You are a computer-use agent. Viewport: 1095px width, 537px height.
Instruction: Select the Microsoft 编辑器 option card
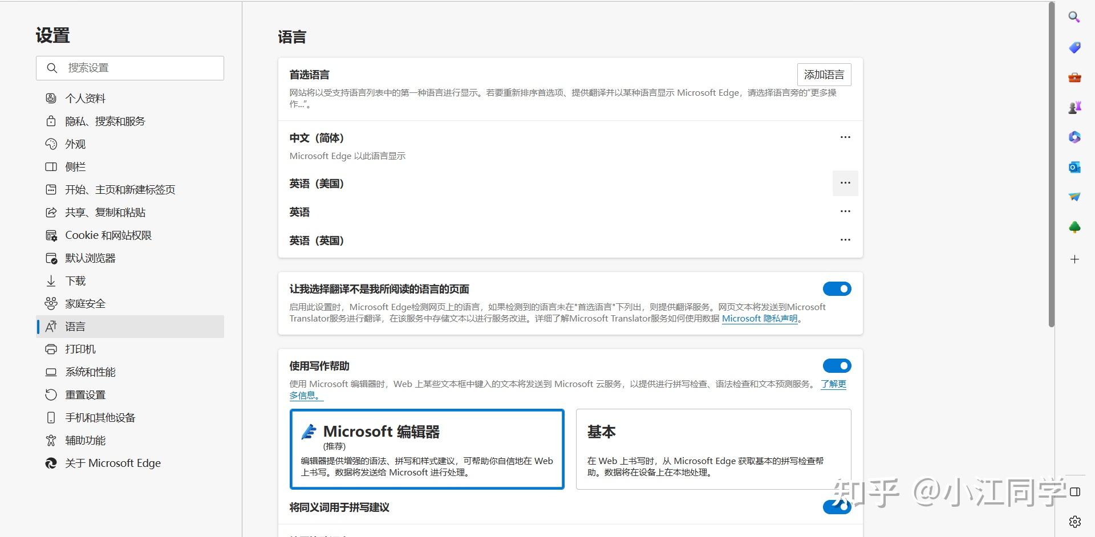pos(427,449)
